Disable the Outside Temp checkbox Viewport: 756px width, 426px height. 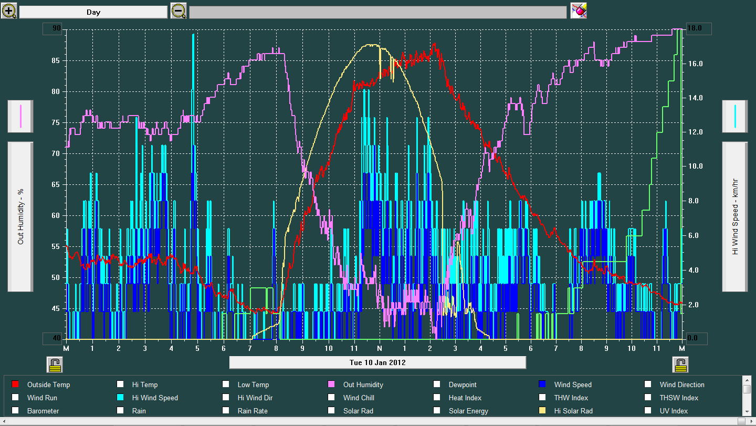click(16, 385)
